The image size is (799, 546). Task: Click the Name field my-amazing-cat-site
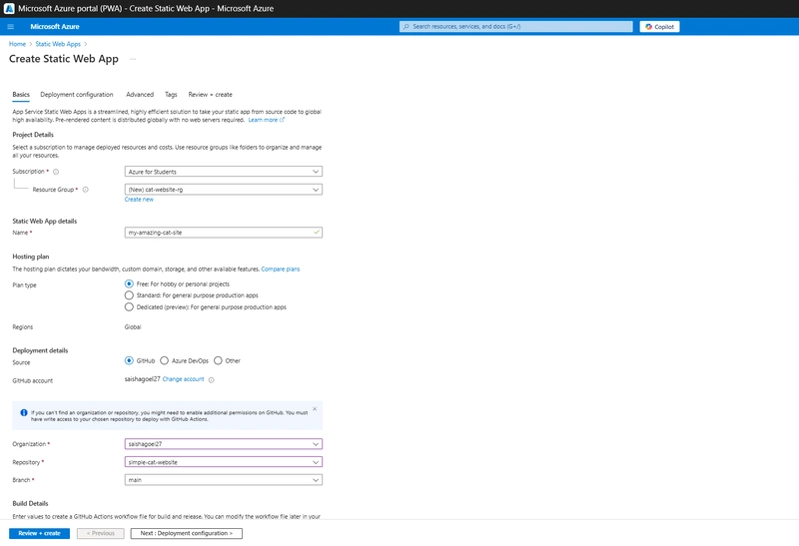click(223, 233)
